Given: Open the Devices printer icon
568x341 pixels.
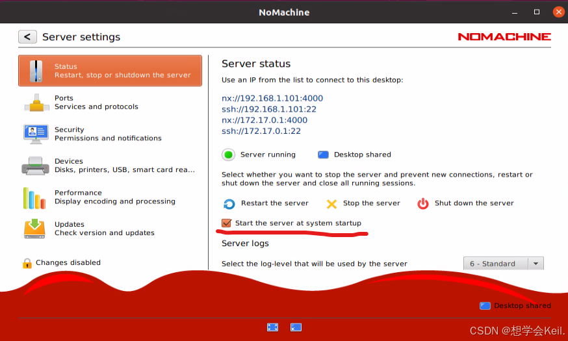Looking at the screenshot, I should [x=35, y=166].
